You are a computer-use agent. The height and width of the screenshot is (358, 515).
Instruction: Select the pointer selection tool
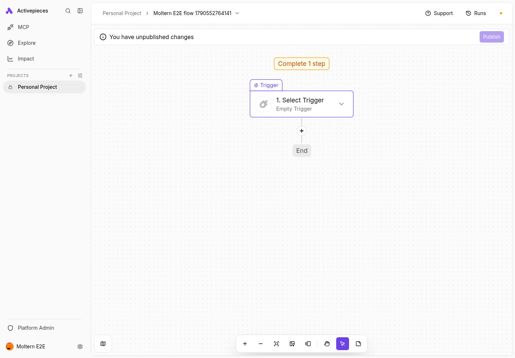343,344
